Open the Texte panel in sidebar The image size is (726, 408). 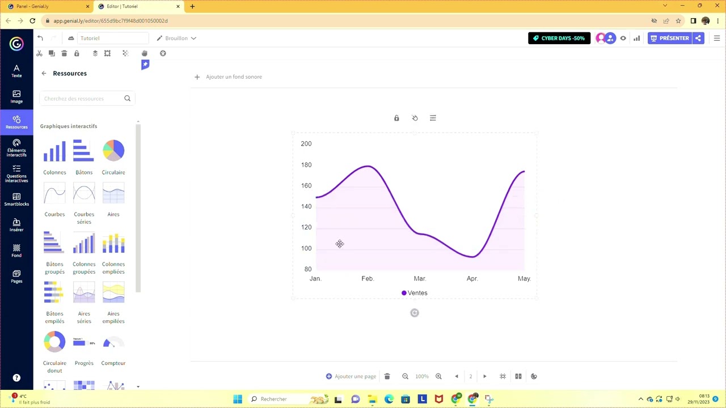(16, 71)
